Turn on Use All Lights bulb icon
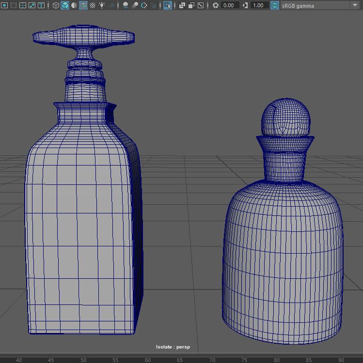This screenshot has height=363, width=363. (102, 5)
